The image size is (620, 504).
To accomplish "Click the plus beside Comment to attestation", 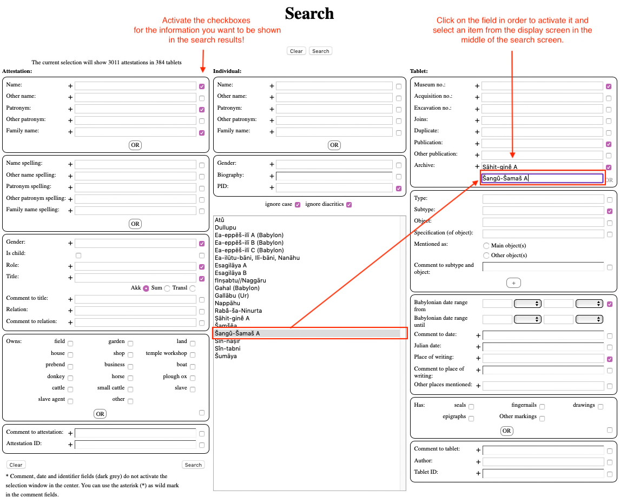I will [70, 433].
